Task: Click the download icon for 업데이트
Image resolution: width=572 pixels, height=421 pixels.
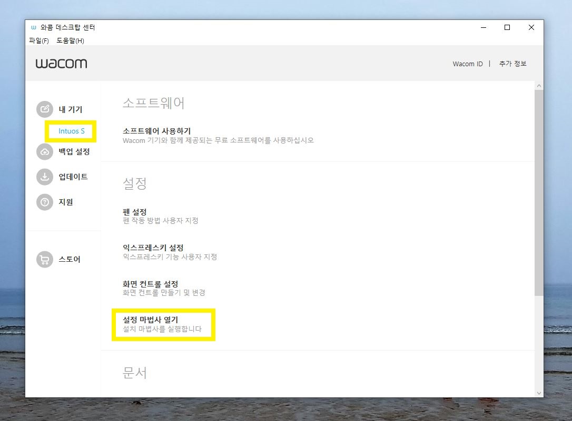Action: (x=44, y=177)
